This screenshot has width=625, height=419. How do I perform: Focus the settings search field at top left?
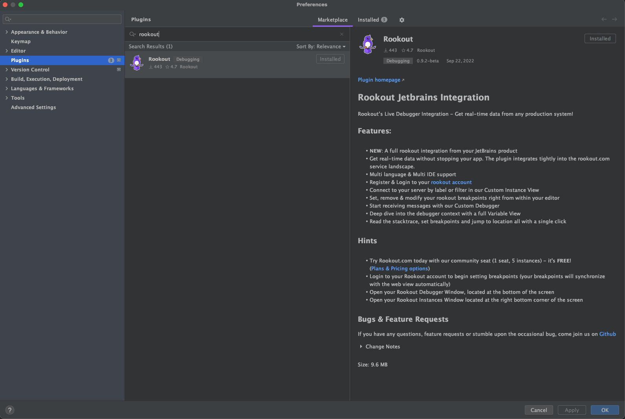point(62,19)
